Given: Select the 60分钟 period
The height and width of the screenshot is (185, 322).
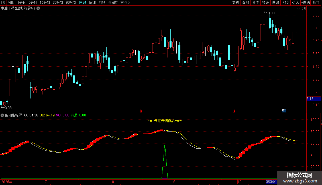Looking at the screenshot, I should pyautogui.click(x=71, y=3).
